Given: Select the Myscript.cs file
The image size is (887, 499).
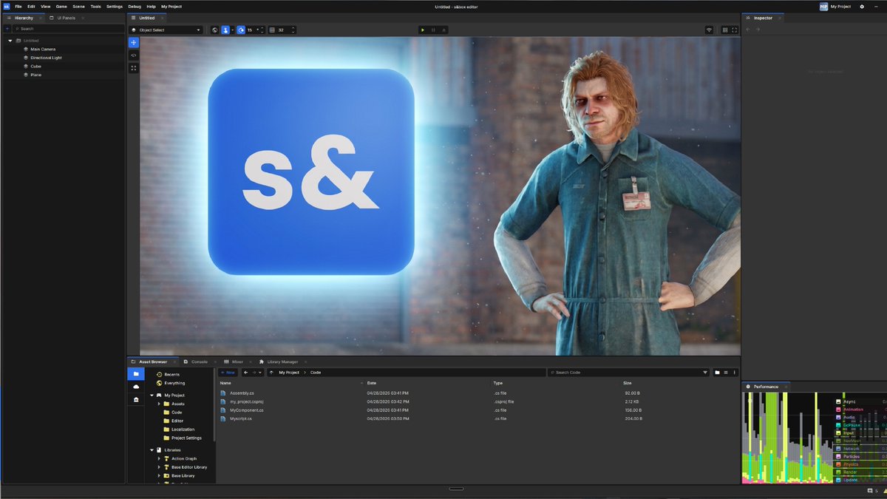Looking at the screenshot, I should click(x=242, y=418).
